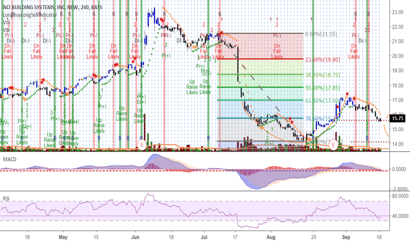
Task: Click the '20' date axis label
Action: 314,237
